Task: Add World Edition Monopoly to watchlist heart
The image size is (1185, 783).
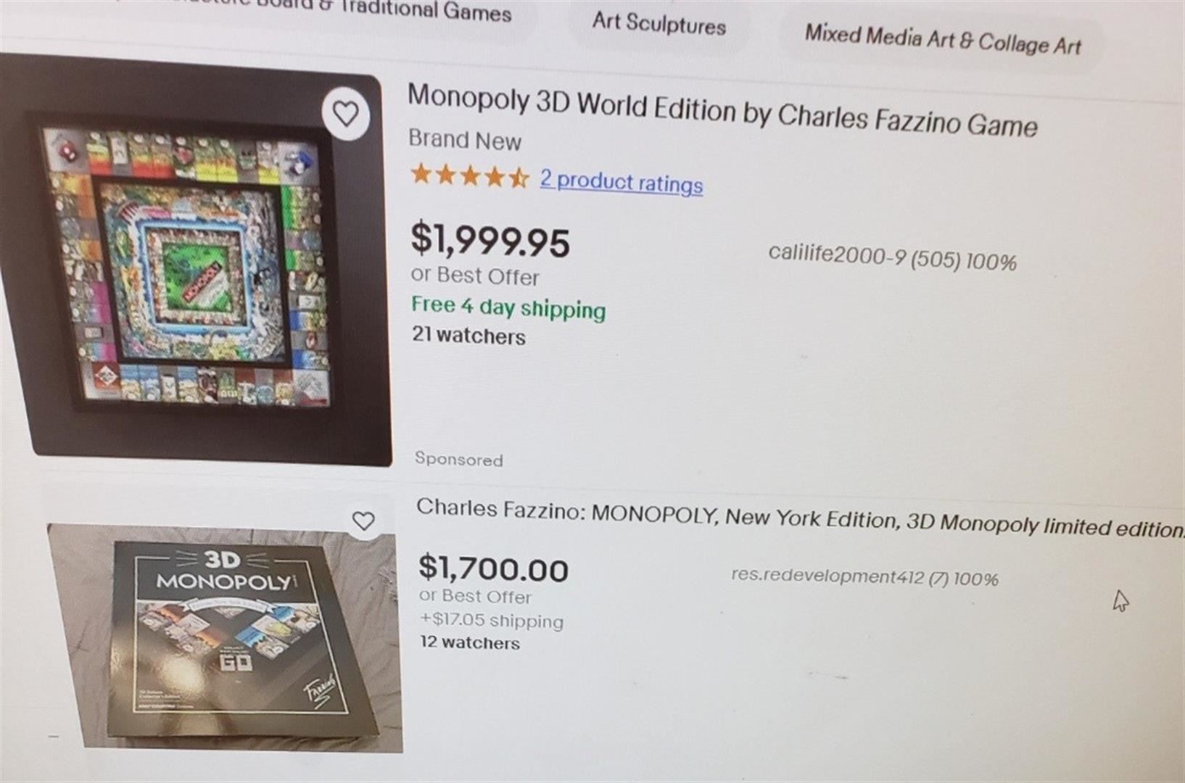Action: point(346,113)
